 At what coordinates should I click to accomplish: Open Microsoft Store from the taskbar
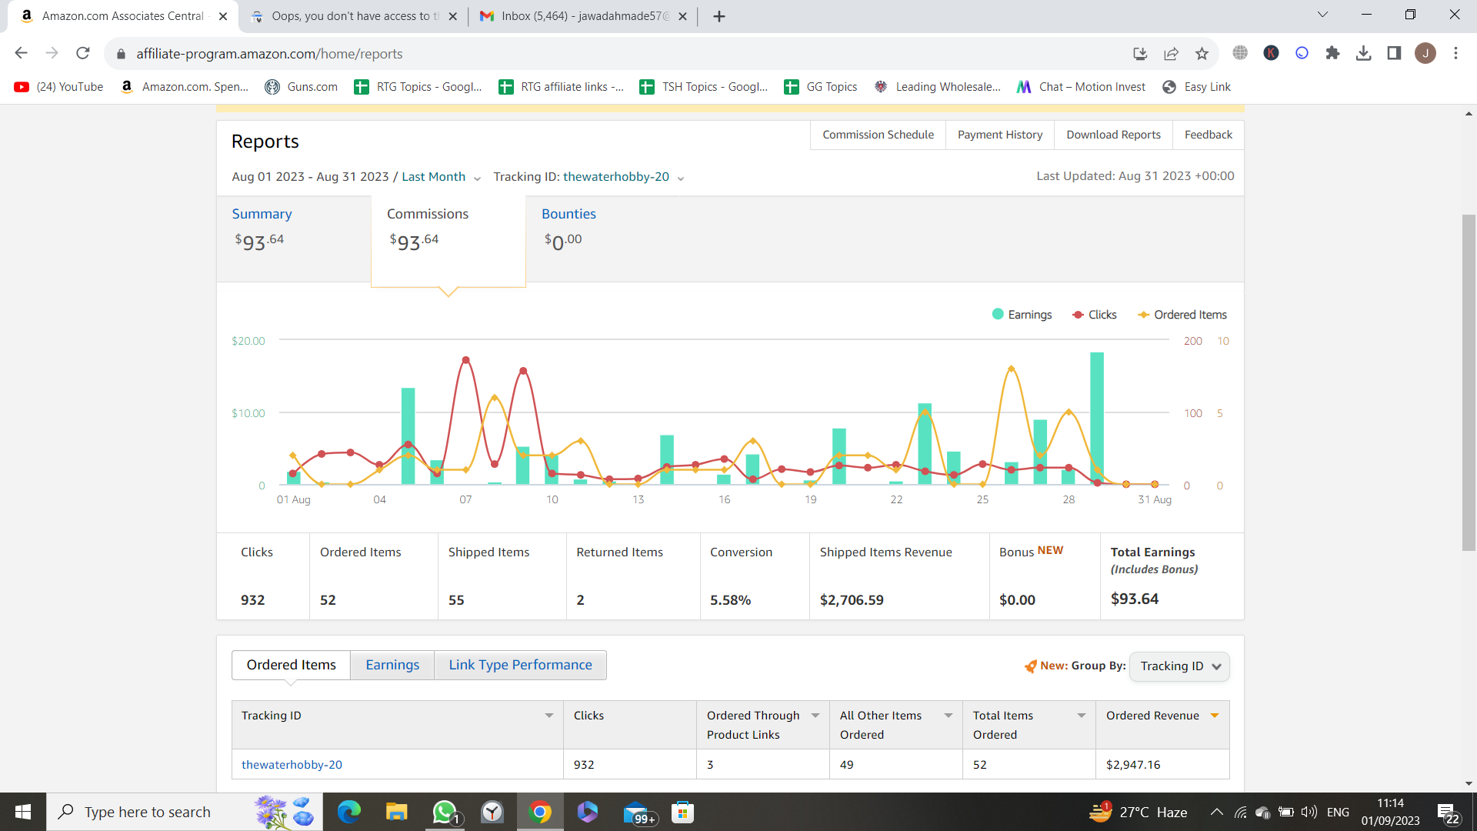pyautogui.click(x=682, y=812)
